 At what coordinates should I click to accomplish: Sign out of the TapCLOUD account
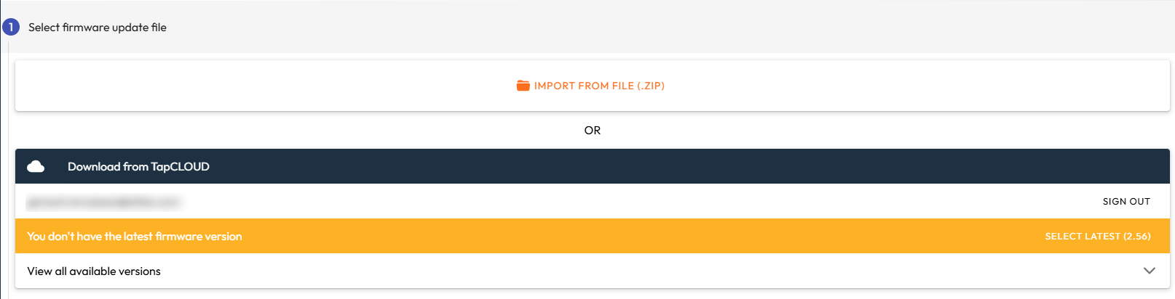[x=1125, y=202]
